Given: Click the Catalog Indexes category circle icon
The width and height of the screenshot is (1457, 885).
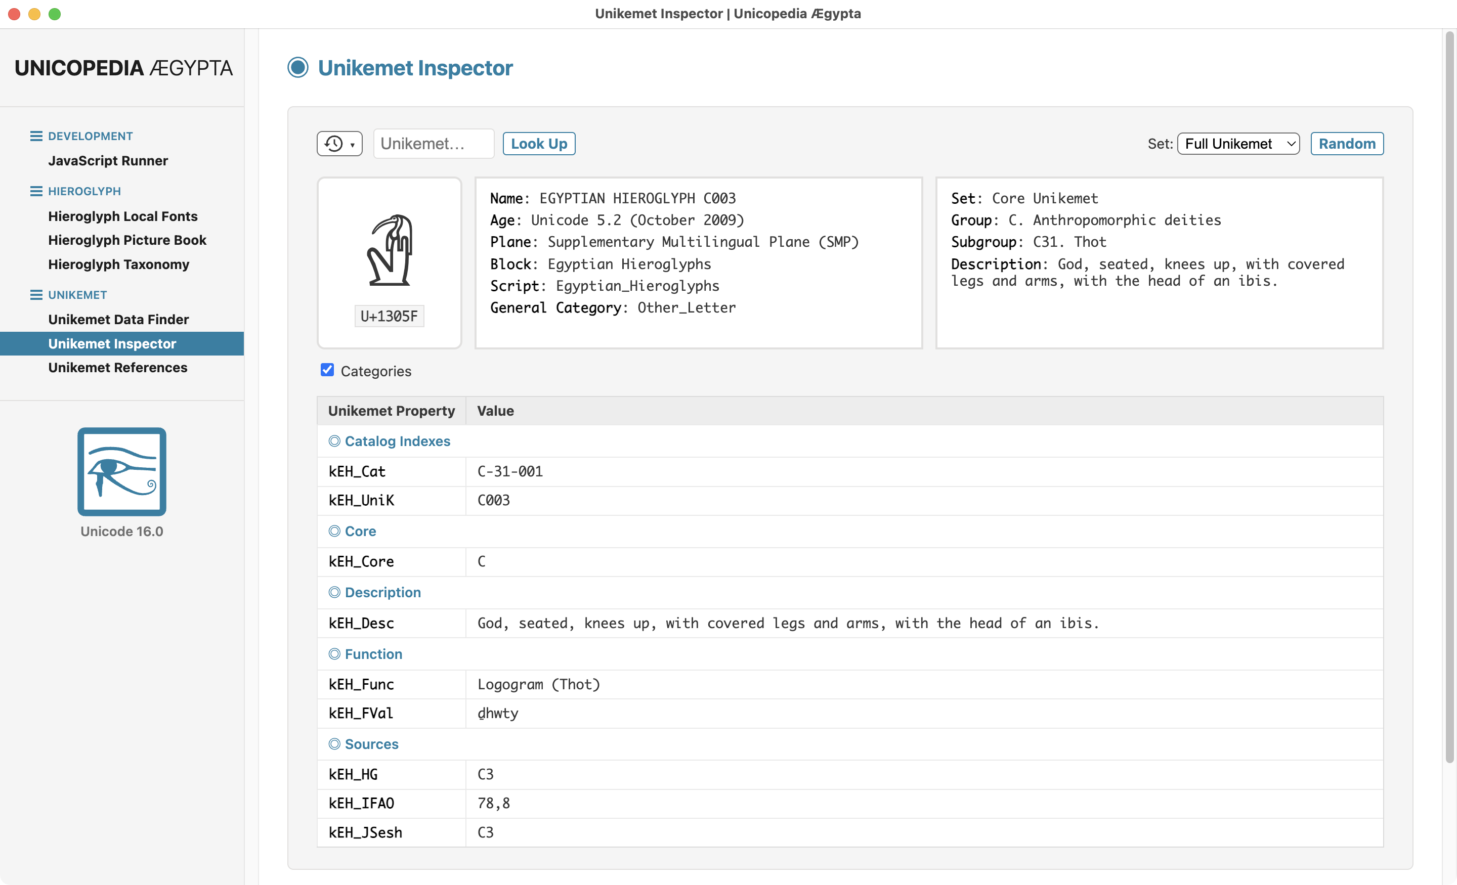Looking at the screenshot, I should pos(334,441).
